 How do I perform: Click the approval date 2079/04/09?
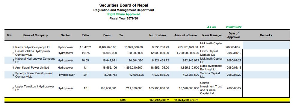(x=233, y=47)
